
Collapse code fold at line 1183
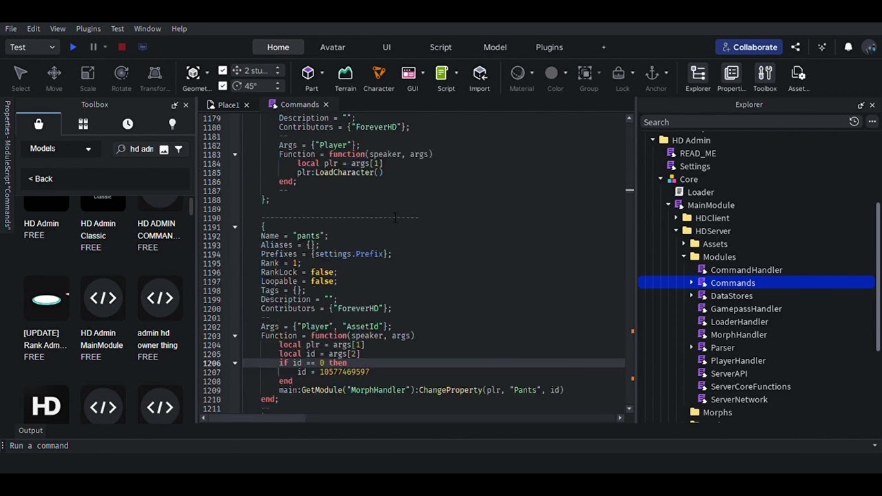coord(234,154)
